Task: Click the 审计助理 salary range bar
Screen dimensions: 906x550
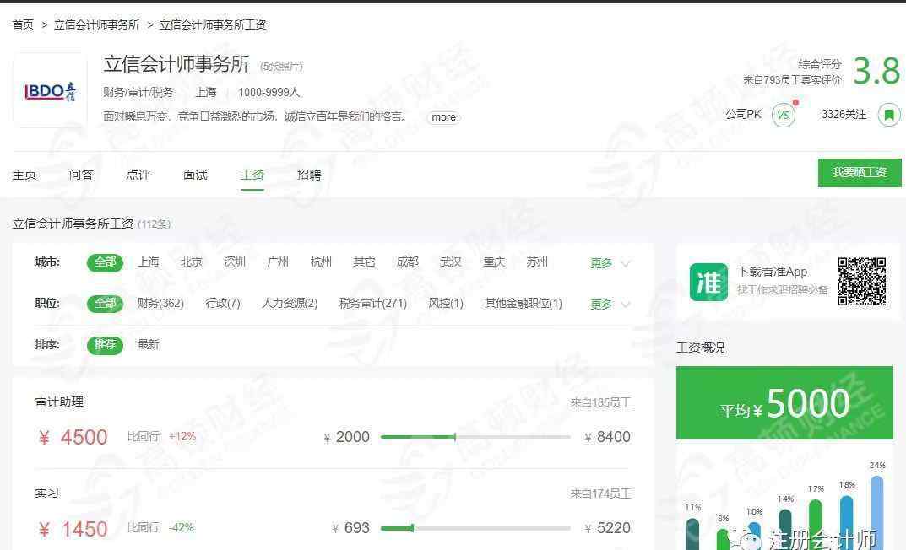Action: click(x=475, y=437)
